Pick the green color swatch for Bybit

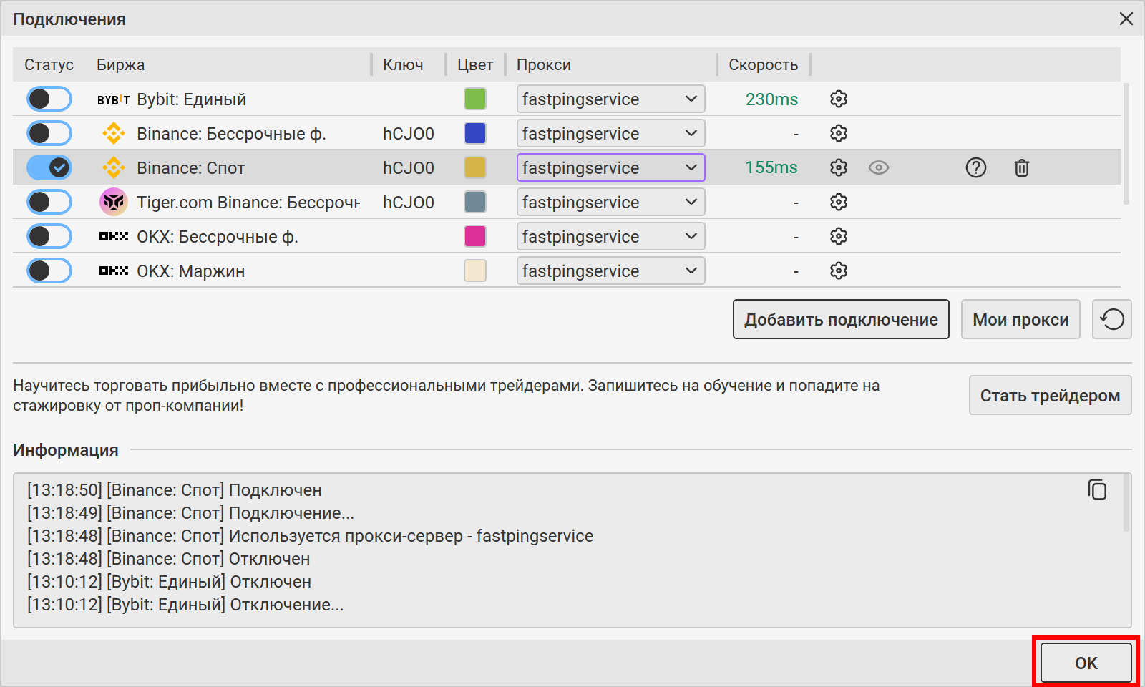coord(475,99)
